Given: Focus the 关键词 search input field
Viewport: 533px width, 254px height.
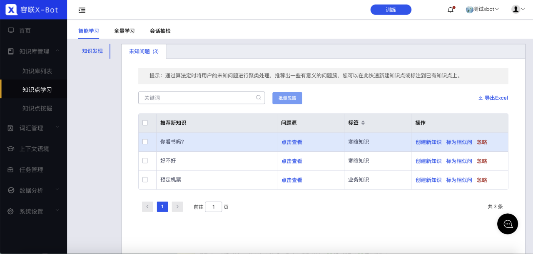Looking at the screenshot, I should pyautogui.click(x=202, y=98).
